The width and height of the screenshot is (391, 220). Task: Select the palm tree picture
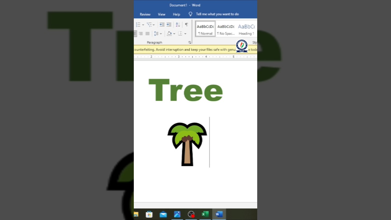point(187,144)
